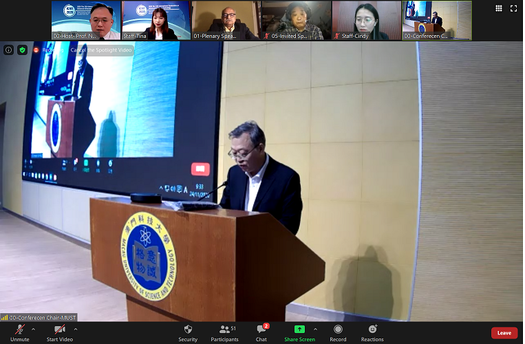Screen dimensions: 525x344
Task: Open meeting information icon
Action: click(x=9, y=50)
